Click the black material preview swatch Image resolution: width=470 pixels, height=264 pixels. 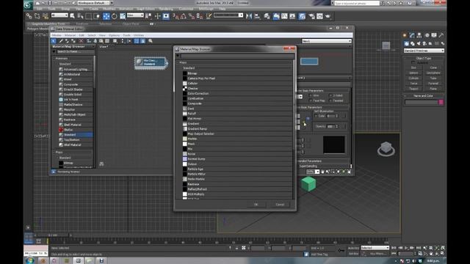coord(333,145)
